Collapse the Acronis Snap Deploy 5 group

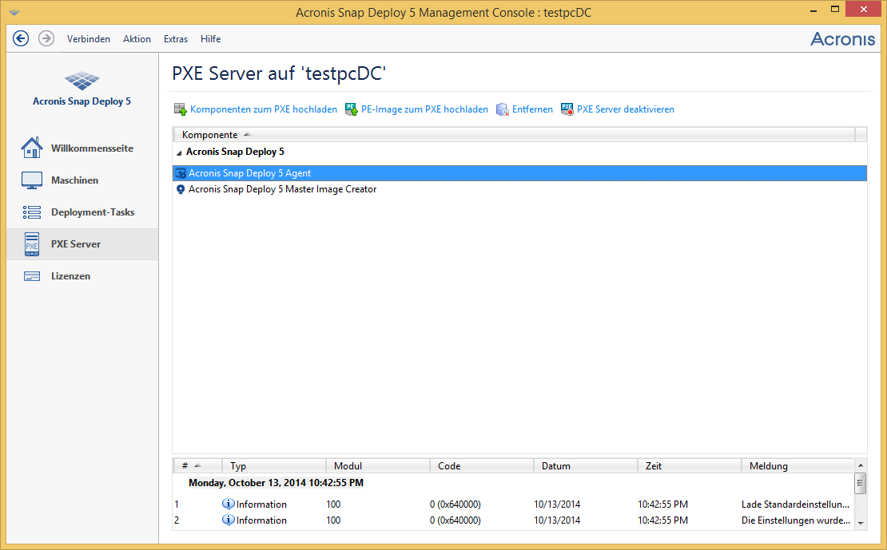click(179, 152)
